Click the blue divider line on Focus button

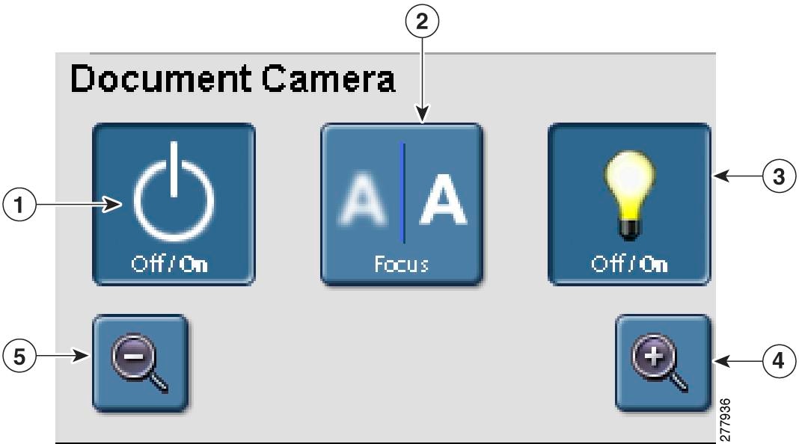coord(403,193)
